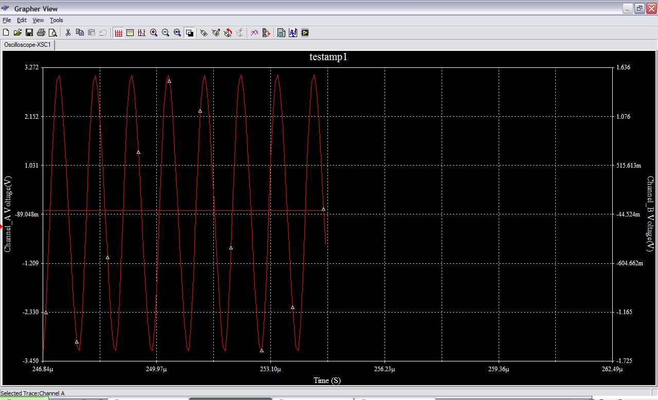This screenshot has width=658, height=400.
Task: Click the -1.725 right axis value
Action: pos(624,361)
